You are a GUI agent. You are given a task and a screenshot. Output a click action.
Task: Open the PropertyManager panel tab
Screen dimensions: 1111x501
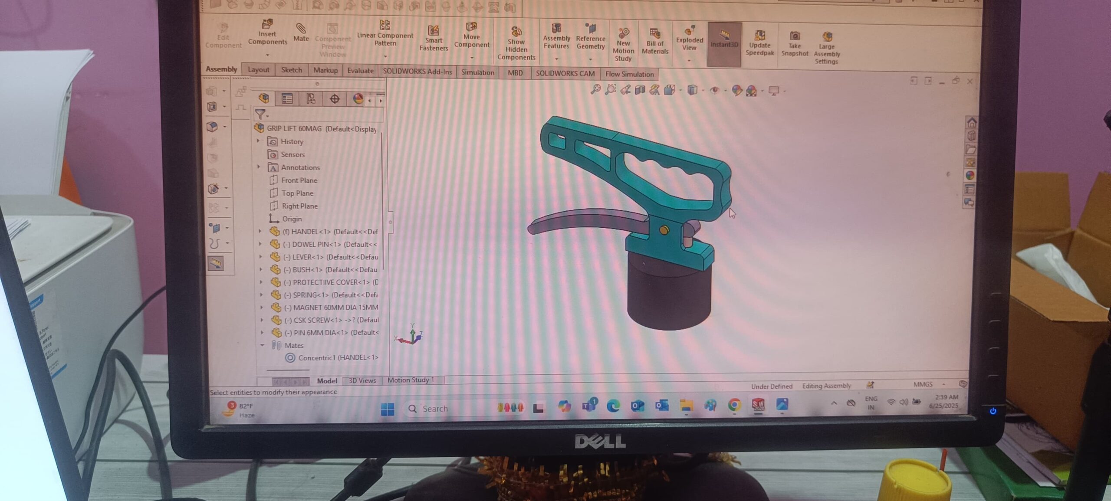click(x=287, y=99)
